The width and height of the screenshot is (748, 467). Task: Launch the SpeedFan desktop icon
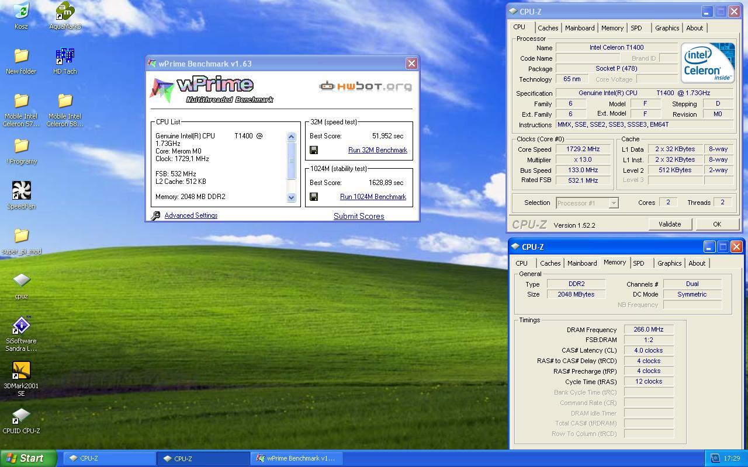click(21, 190)
